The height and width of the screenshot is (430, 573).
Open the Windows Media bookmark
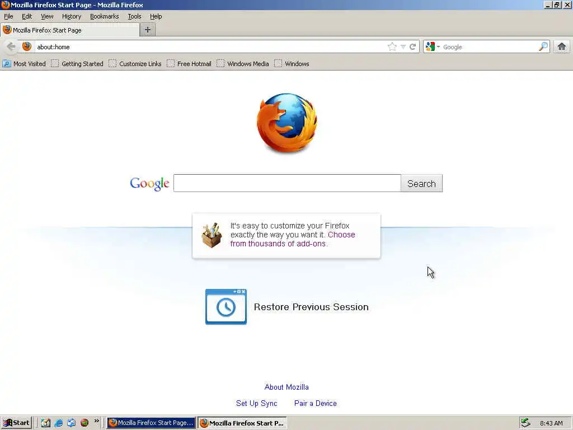point(243,64)
